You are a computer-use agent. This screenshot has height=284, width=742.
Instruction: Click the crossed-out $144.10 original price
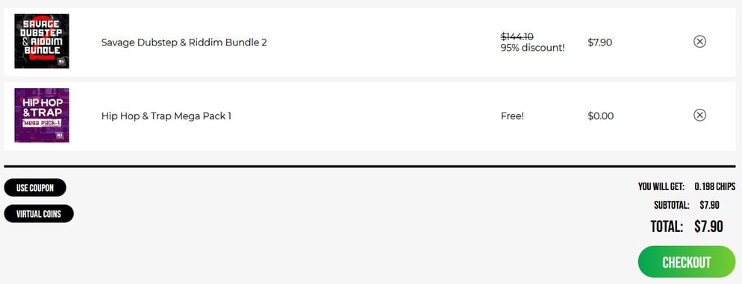point(517,37)
